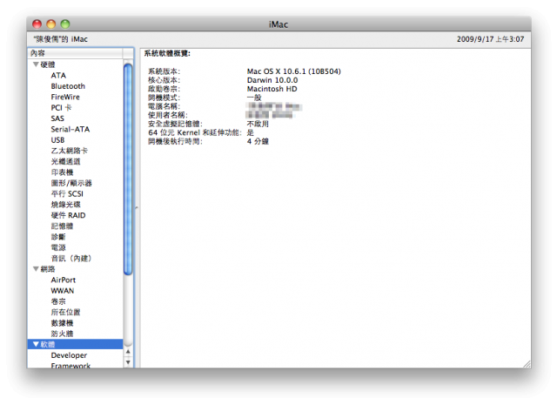This screenshot has width=557, height=405.
Task: Click the sidebar scroll down arrow
Action: pyautogui.click(x=128, y=362)
